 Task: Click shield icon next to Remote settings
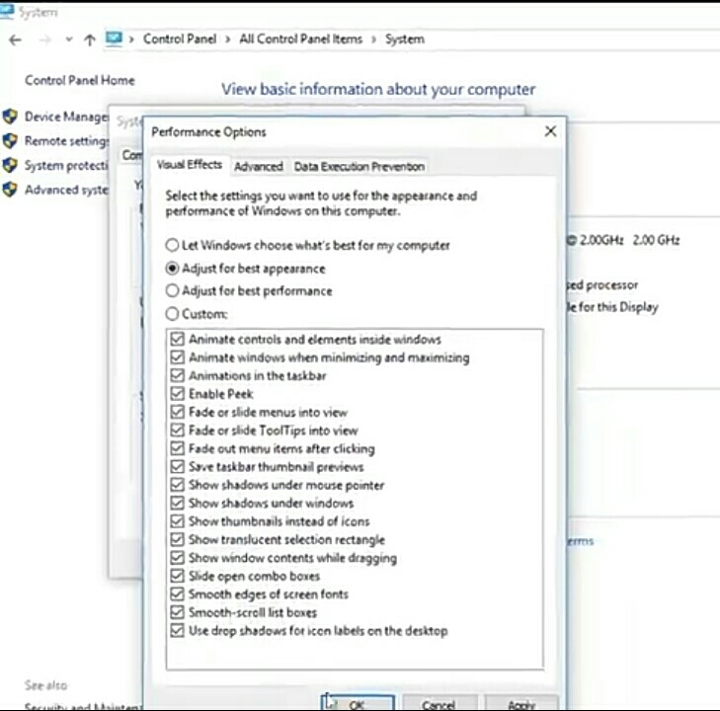10,140
